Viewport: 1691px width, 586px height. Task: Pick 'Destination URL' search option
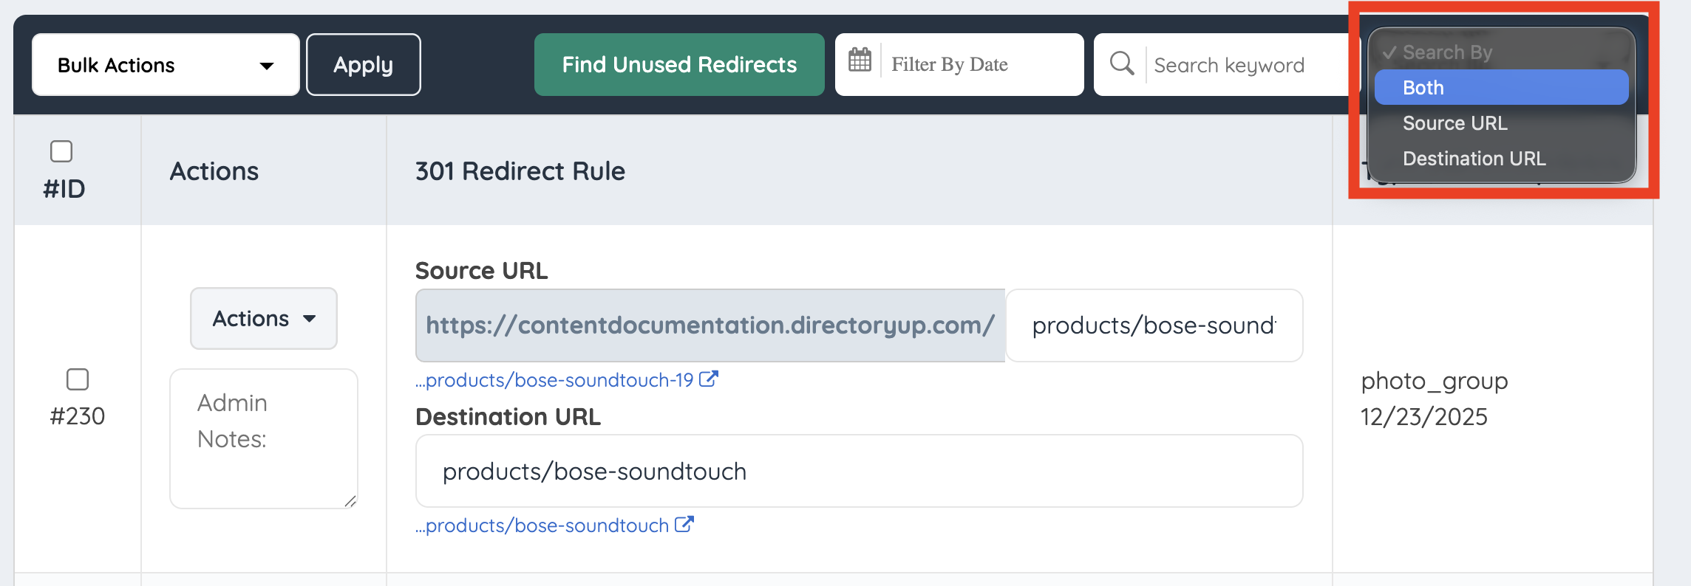pos(1474,159)
